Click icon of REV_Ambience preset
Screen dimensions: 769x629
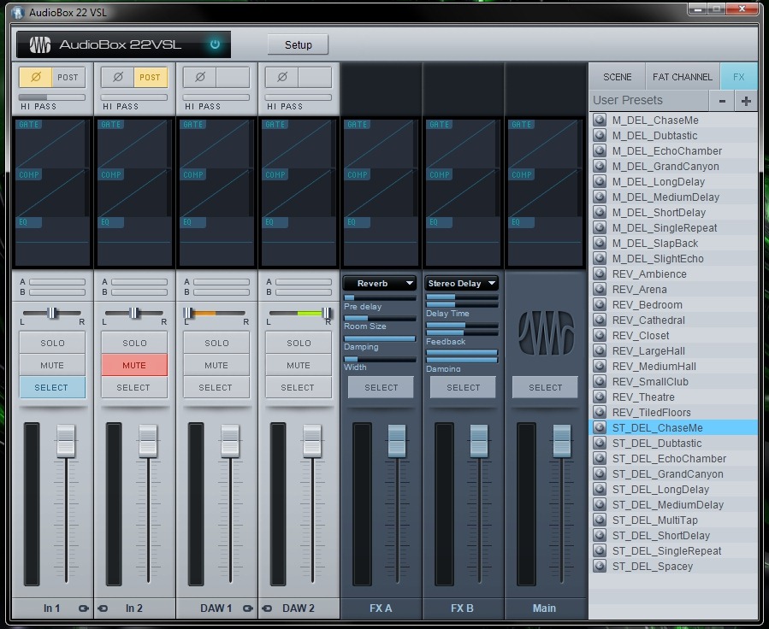point(600,273)
